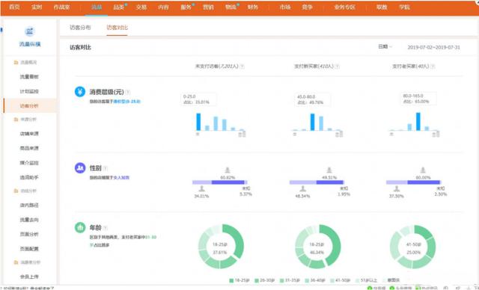Click the purple 性别 people icon
Screen dimensions: 479x290
80,167
